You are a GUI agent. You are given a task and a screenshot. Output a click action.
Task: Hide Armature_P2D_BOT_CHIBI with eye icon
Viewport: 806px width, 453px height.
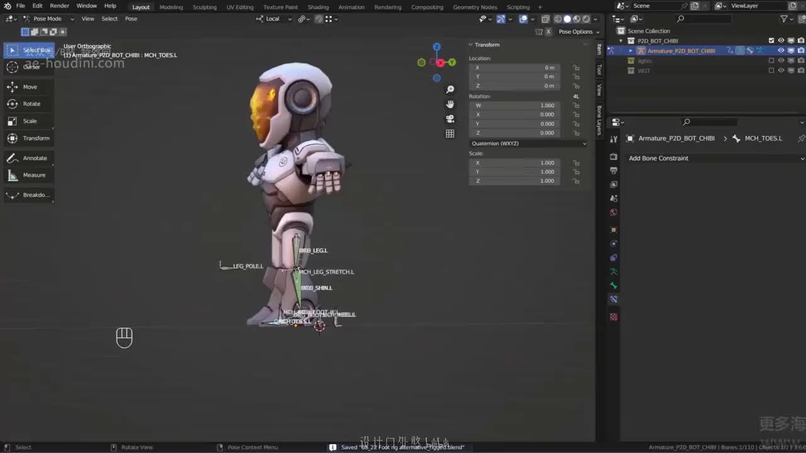point(781,51)
